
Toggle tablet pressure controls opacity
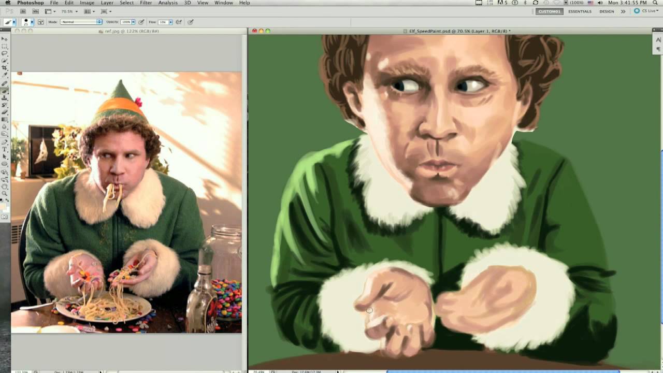click(x=141, y=22)
